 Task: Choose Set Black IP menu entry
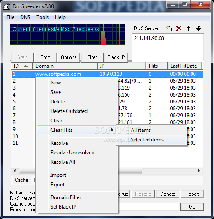point(63,207)
